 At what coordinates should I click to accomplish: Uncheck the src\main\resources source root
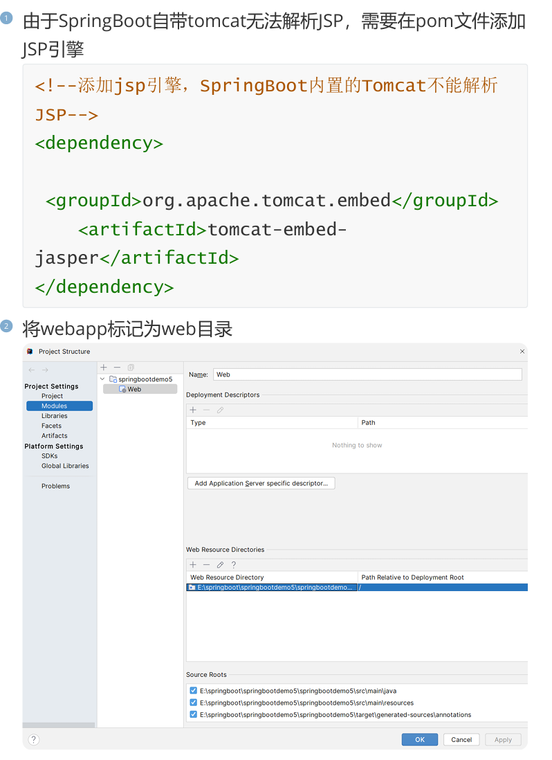click(x=194, y=703)
